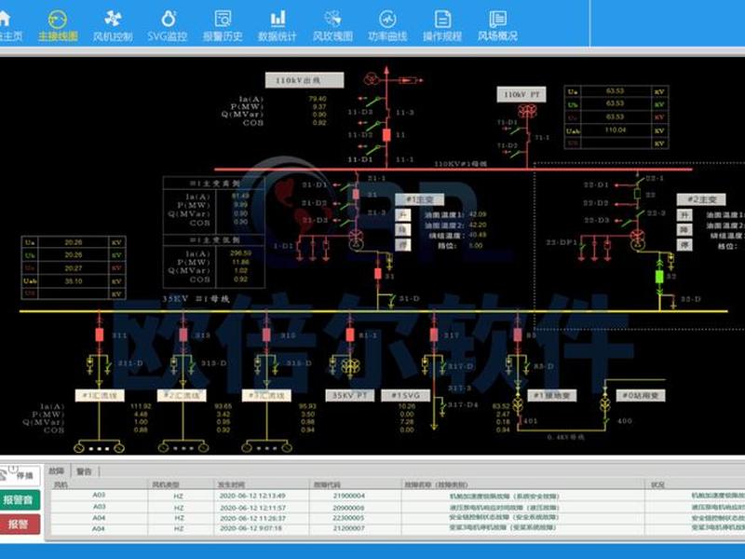
Task: Select the first A03 fault row
Action: click(x=398, y=496)
